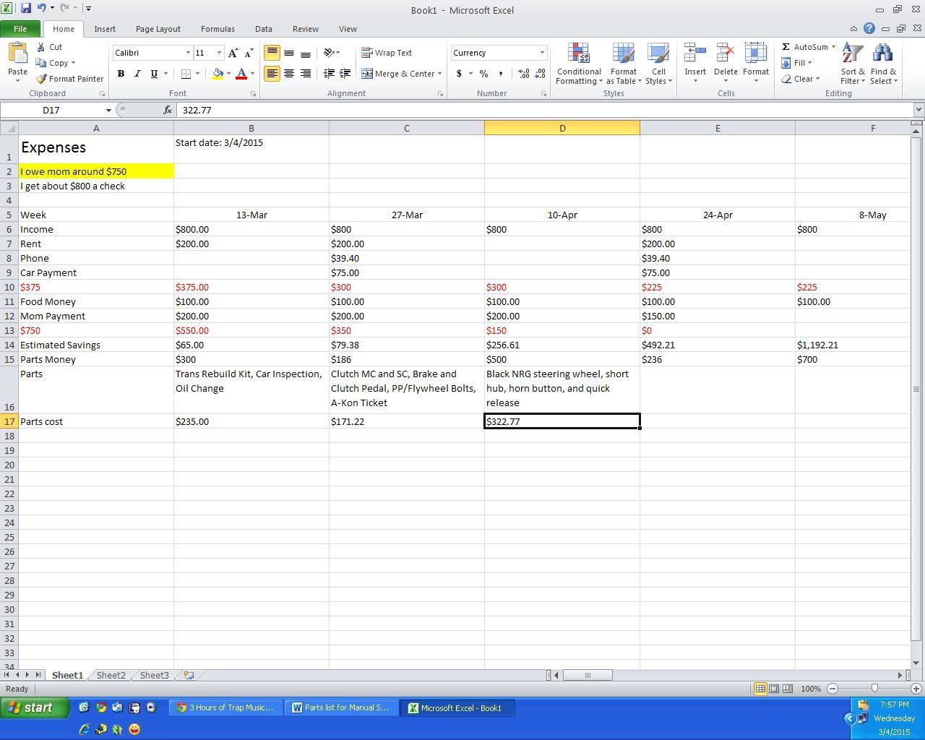925x740 pixels.
Task: Click the Merge & Center icon
Action: (x=401, y=74)
